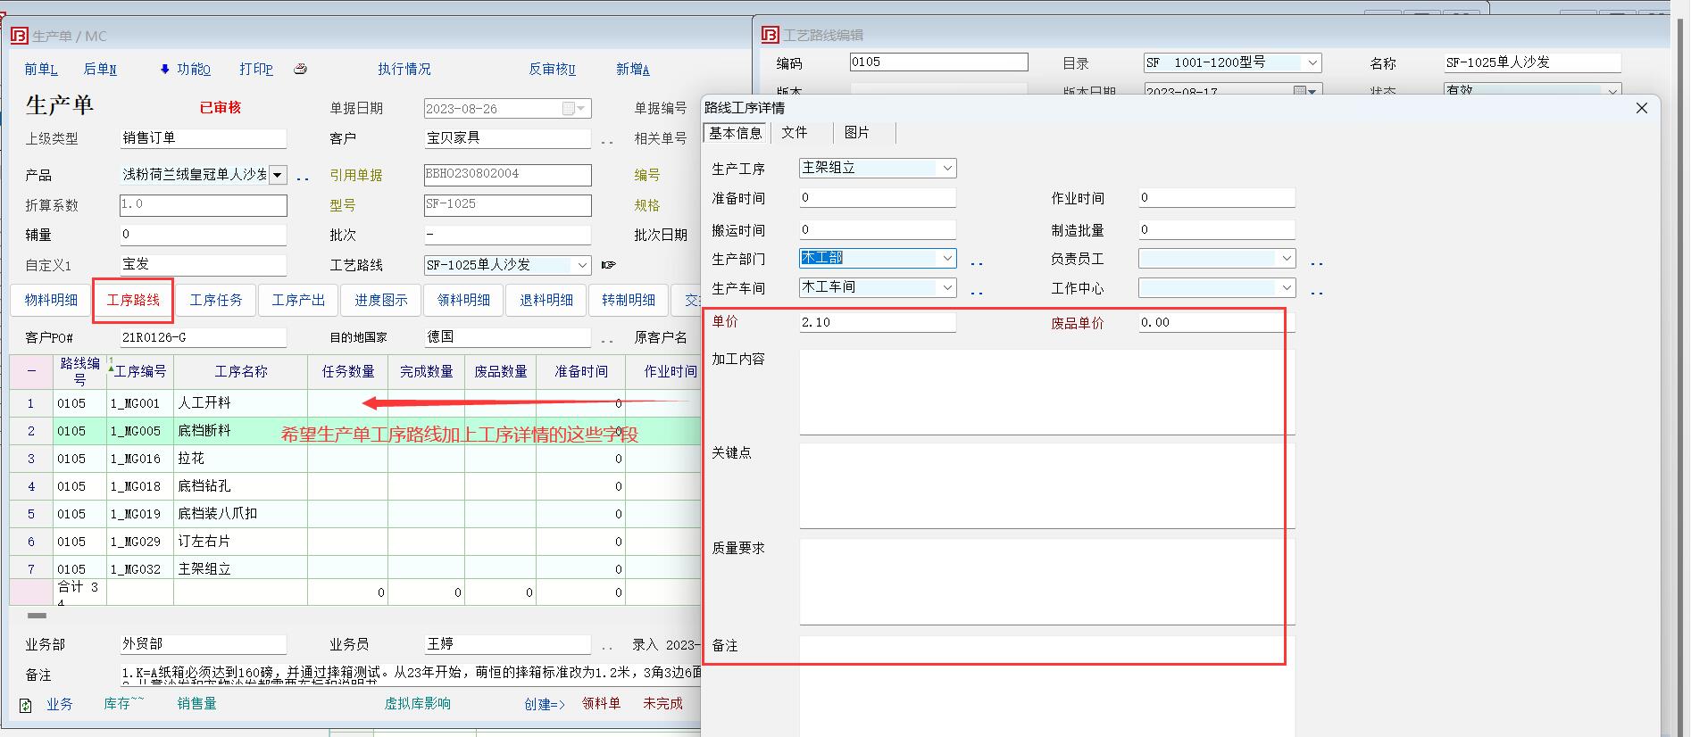This screenshot has height=737, width=1691.
Task: Select the 文件 tab in dialog
Action: [x=794, y=133]
